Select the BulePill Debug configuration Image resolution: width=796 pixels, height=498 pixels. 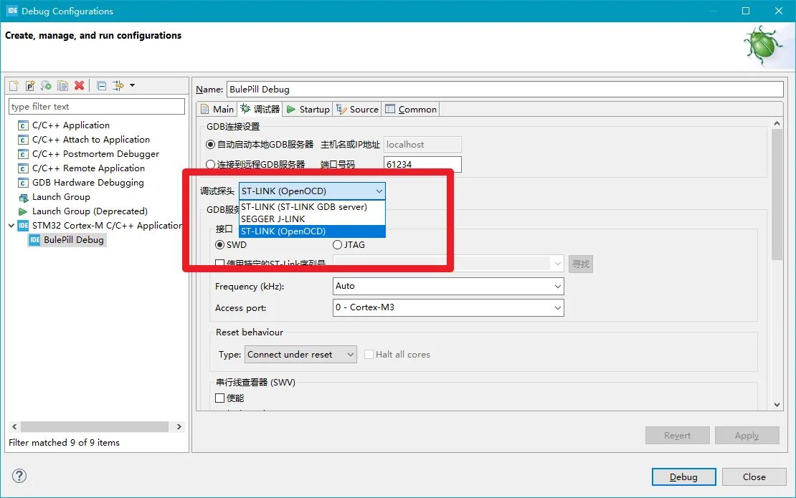[74, 240]
